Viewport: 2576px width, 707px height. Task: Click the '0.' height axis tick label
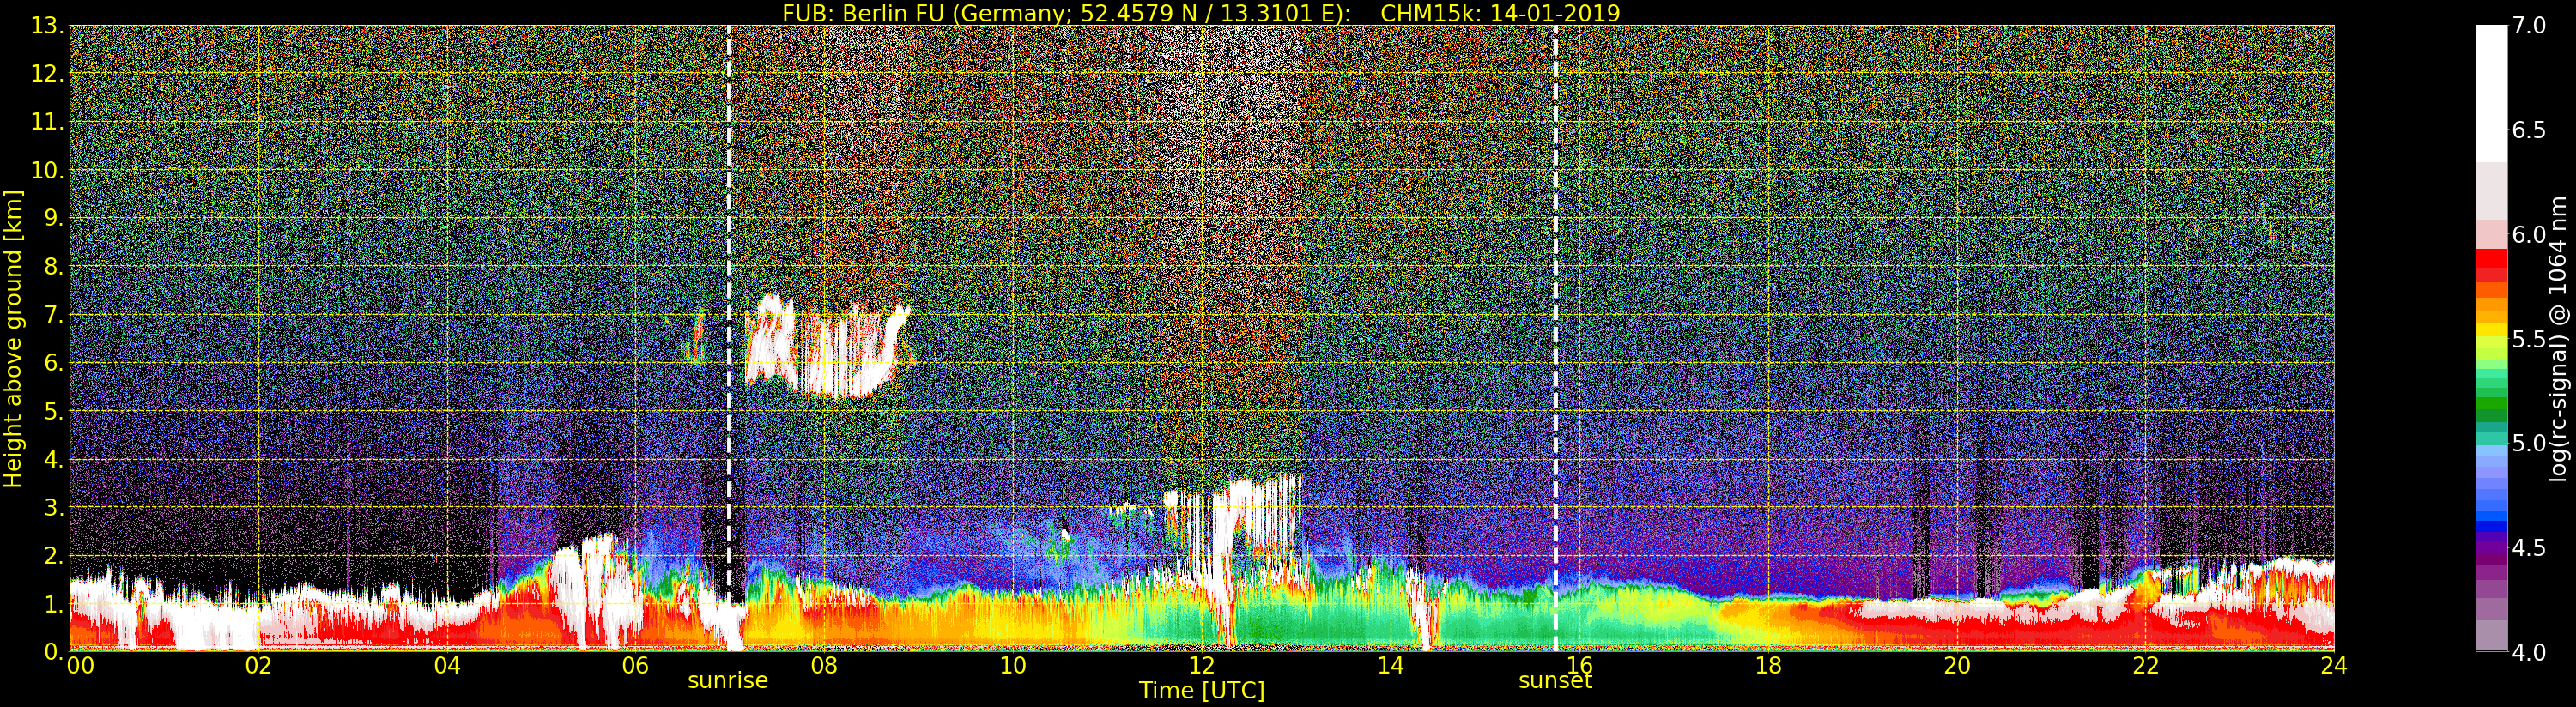click(53, 651)
